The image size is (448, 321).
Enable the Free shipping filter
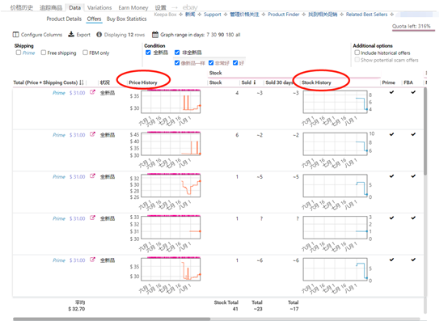(x=44, y=53)
